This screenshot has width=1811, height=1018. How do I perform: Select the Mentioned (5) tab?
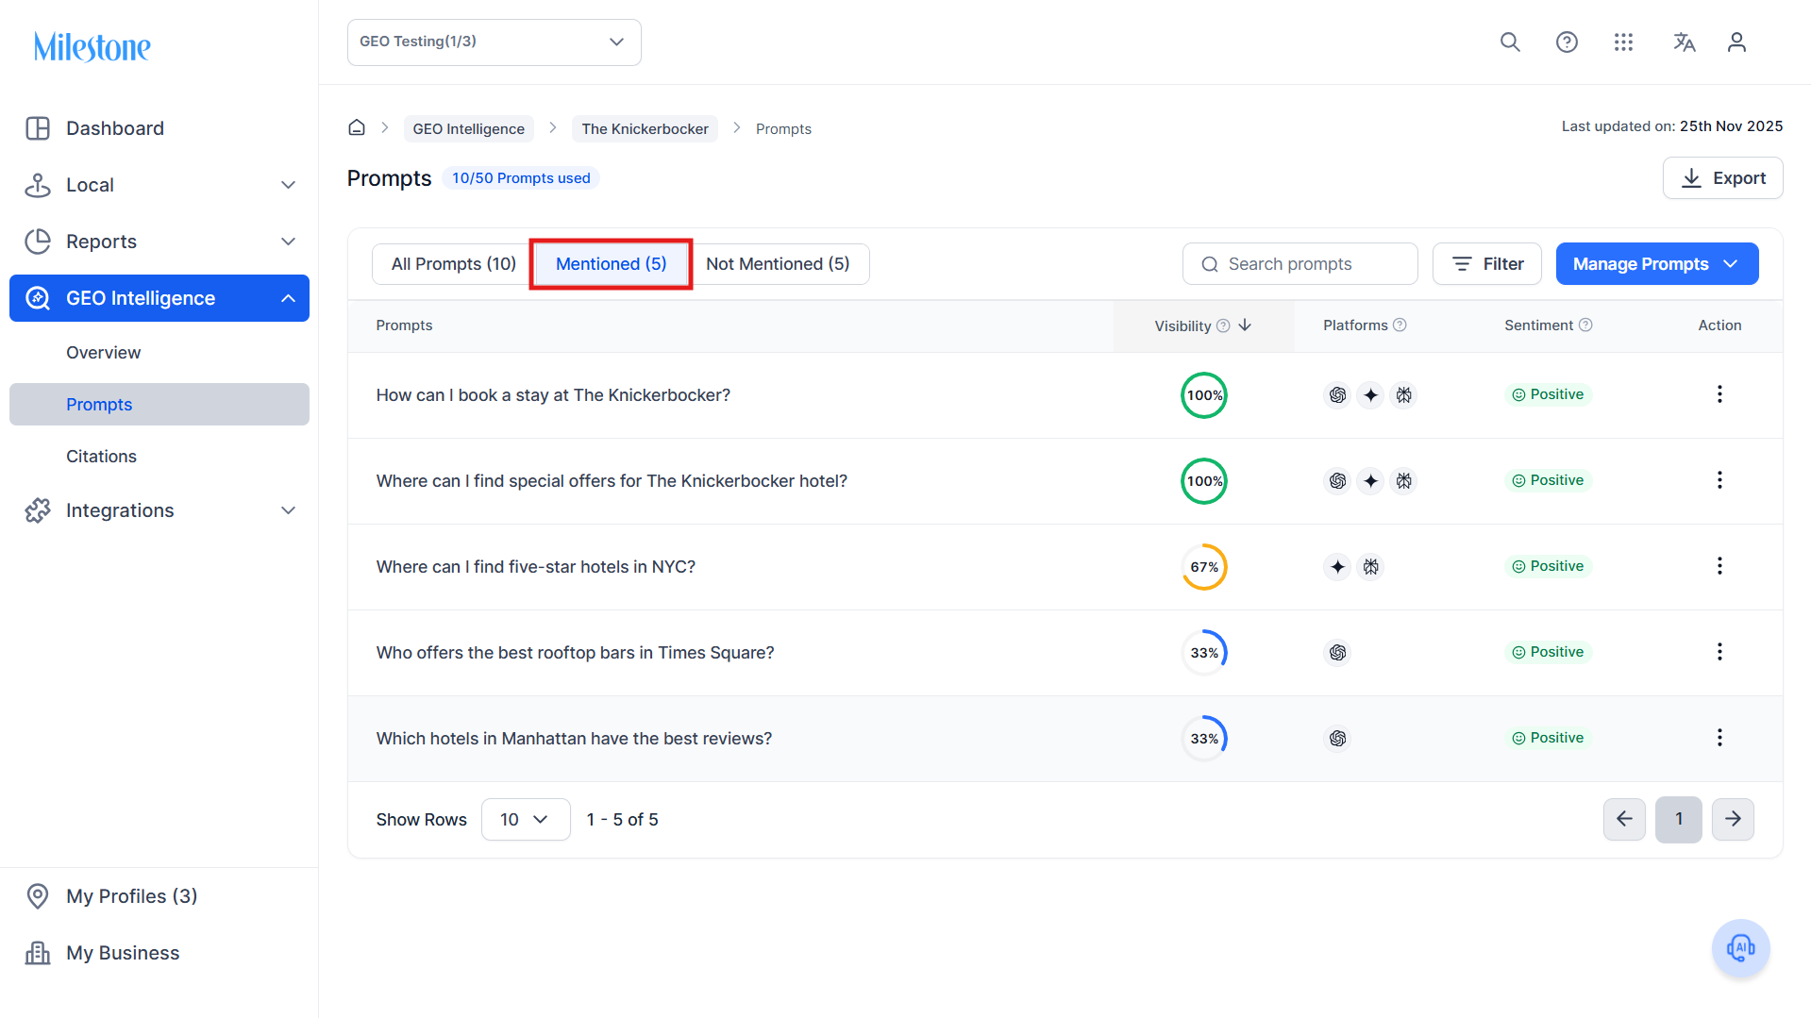point(612,264)
